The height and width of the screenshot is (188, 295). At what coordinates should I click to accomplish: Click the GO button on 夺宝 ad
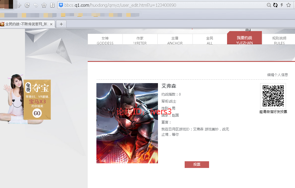click(37, 113)
